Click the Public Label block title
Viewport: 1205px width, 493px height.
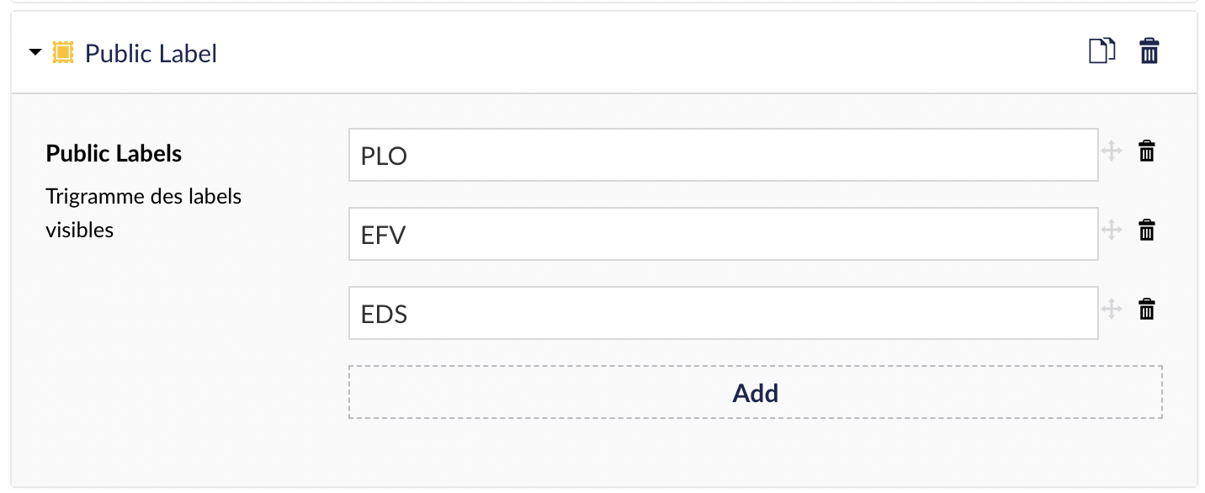(151, 53)
